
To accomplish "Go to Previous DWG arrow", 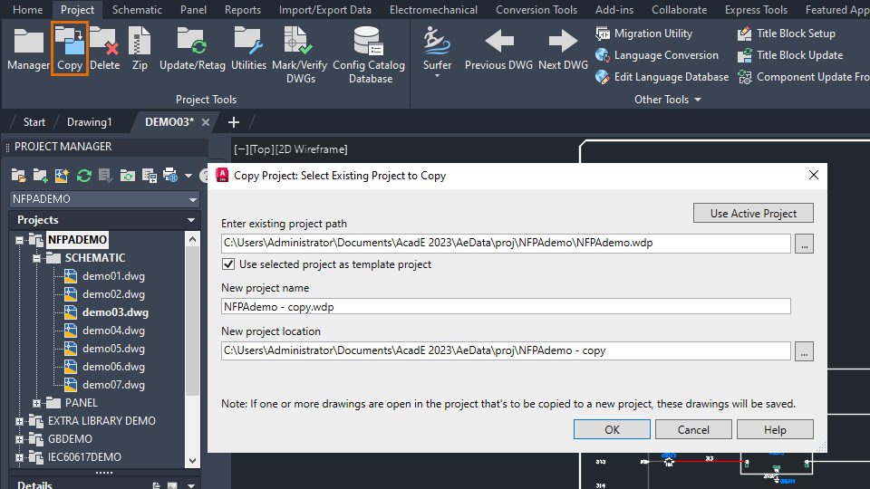I will tap(498, 49).
